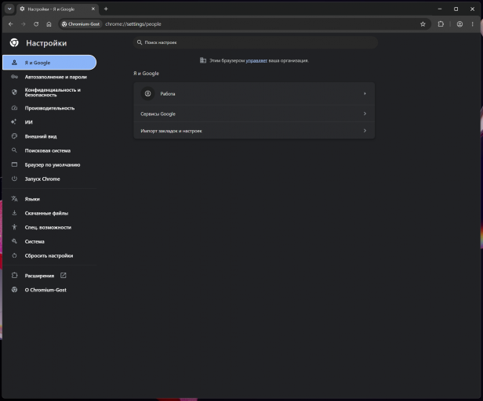Expand Работа row chevron
The image size is (483, 401).
pos(365,93)
